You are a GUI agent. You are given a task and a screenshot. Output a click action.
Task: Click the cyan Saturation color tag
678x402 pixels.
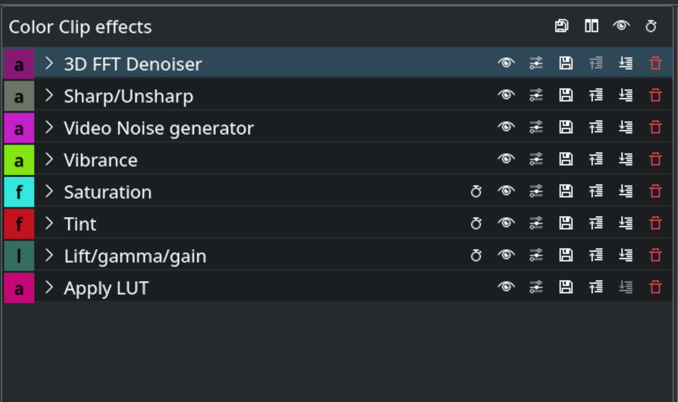[19, 191]
